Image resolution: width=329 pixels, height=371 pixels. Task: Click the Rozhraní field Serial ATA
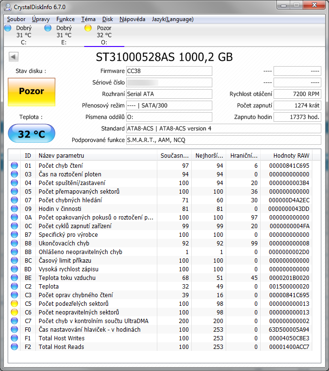[x=169, y=94]
